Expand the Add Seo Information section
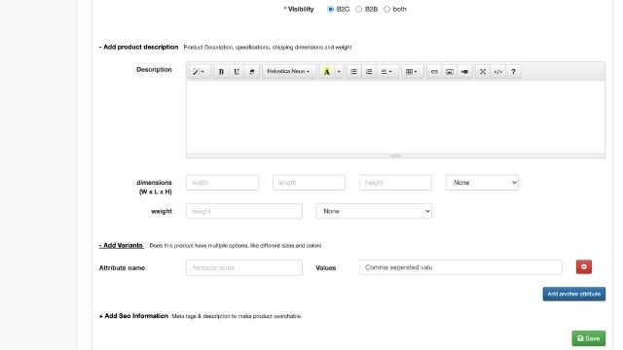This screenshot has width=623, height=350. click(133, 316)
